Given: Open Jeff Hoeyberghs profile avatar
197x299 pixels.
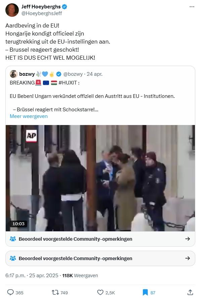Looking at the screenshot, I should coord(12,10).
